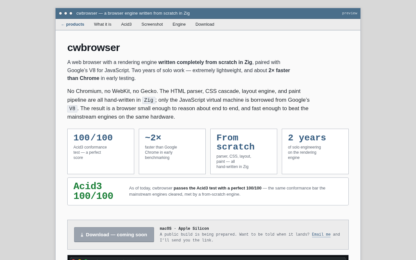The height and width of the screenshot is (260, 416).
Task: Click the second white window dot
Action: click(66, 13)
